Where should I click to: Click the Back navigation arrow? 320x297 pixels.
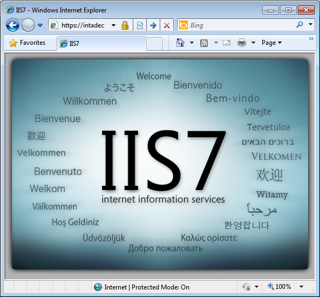click(x=12, y=25)
